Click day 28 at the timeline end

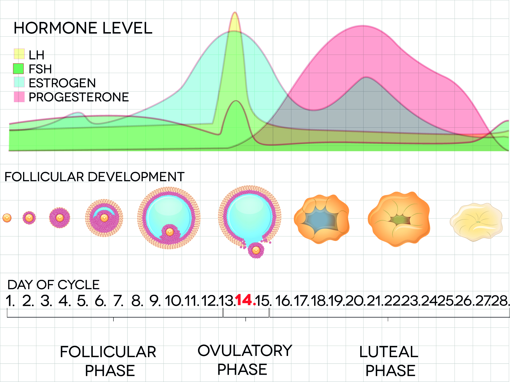tap(500, 301)
